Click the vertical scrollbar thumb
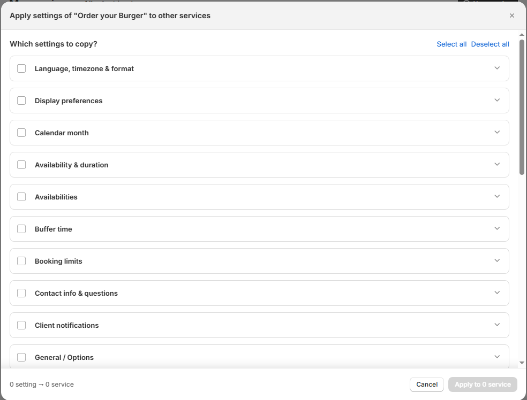 click(x=522, y=107)
